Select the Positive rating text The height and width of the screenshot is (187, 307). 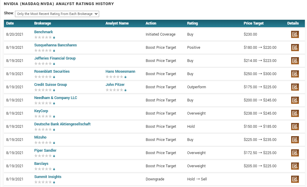point(194,48)
